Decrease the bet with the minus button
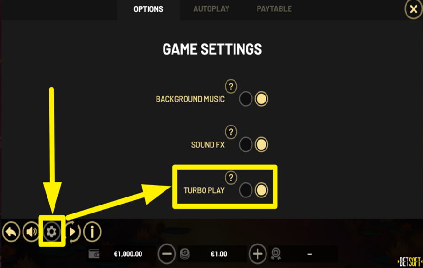This screenshot has height=268, width=423. [167, 254]
